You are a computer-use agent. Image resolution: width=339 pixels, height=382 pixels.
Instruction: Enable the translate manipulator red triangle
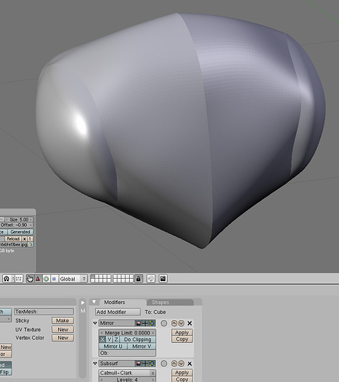point(38,279)
